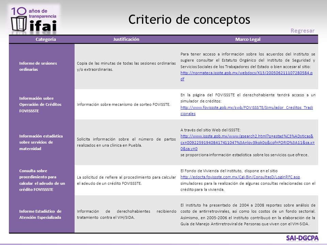
Task: Click the SAI-DGCPA logo
Action: coord(302,238)
